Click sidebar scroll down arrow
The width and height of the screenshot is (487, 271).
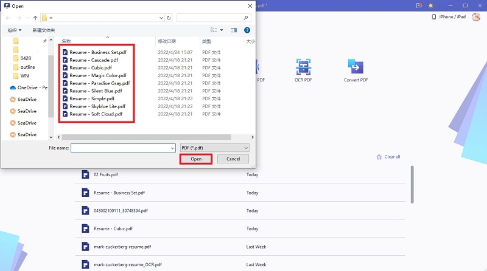[x=51, y=137]
